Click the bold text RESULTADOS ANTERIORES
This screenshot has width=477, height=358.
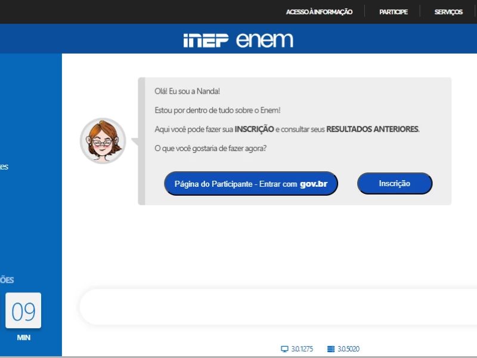(372, 129)
